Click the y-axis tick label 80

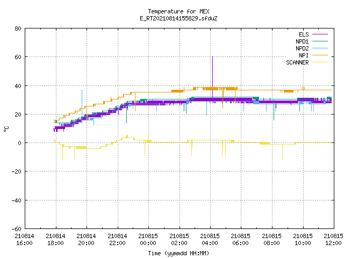(x=18, y=28)
